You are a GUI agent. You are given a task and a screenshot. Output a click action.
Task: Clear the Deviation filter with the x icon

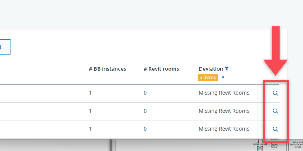223,77
